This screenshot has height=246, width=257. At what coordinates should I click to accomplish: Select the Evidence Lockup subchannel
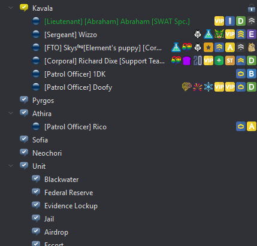(71, 206)
